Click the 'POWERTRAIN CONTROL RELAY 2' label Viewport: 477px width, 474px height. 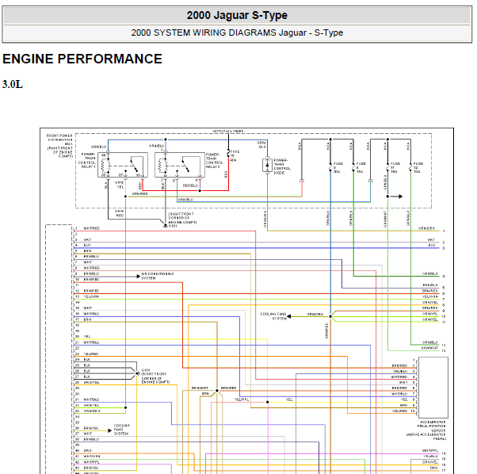[215, 160]
